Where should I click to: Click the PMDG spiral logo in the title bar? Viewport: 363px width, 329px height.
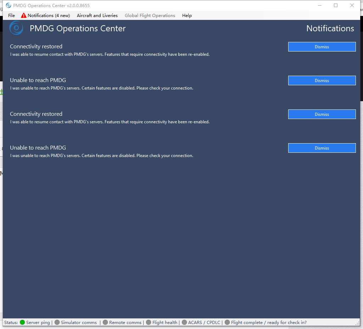click(x=8, y=5)
